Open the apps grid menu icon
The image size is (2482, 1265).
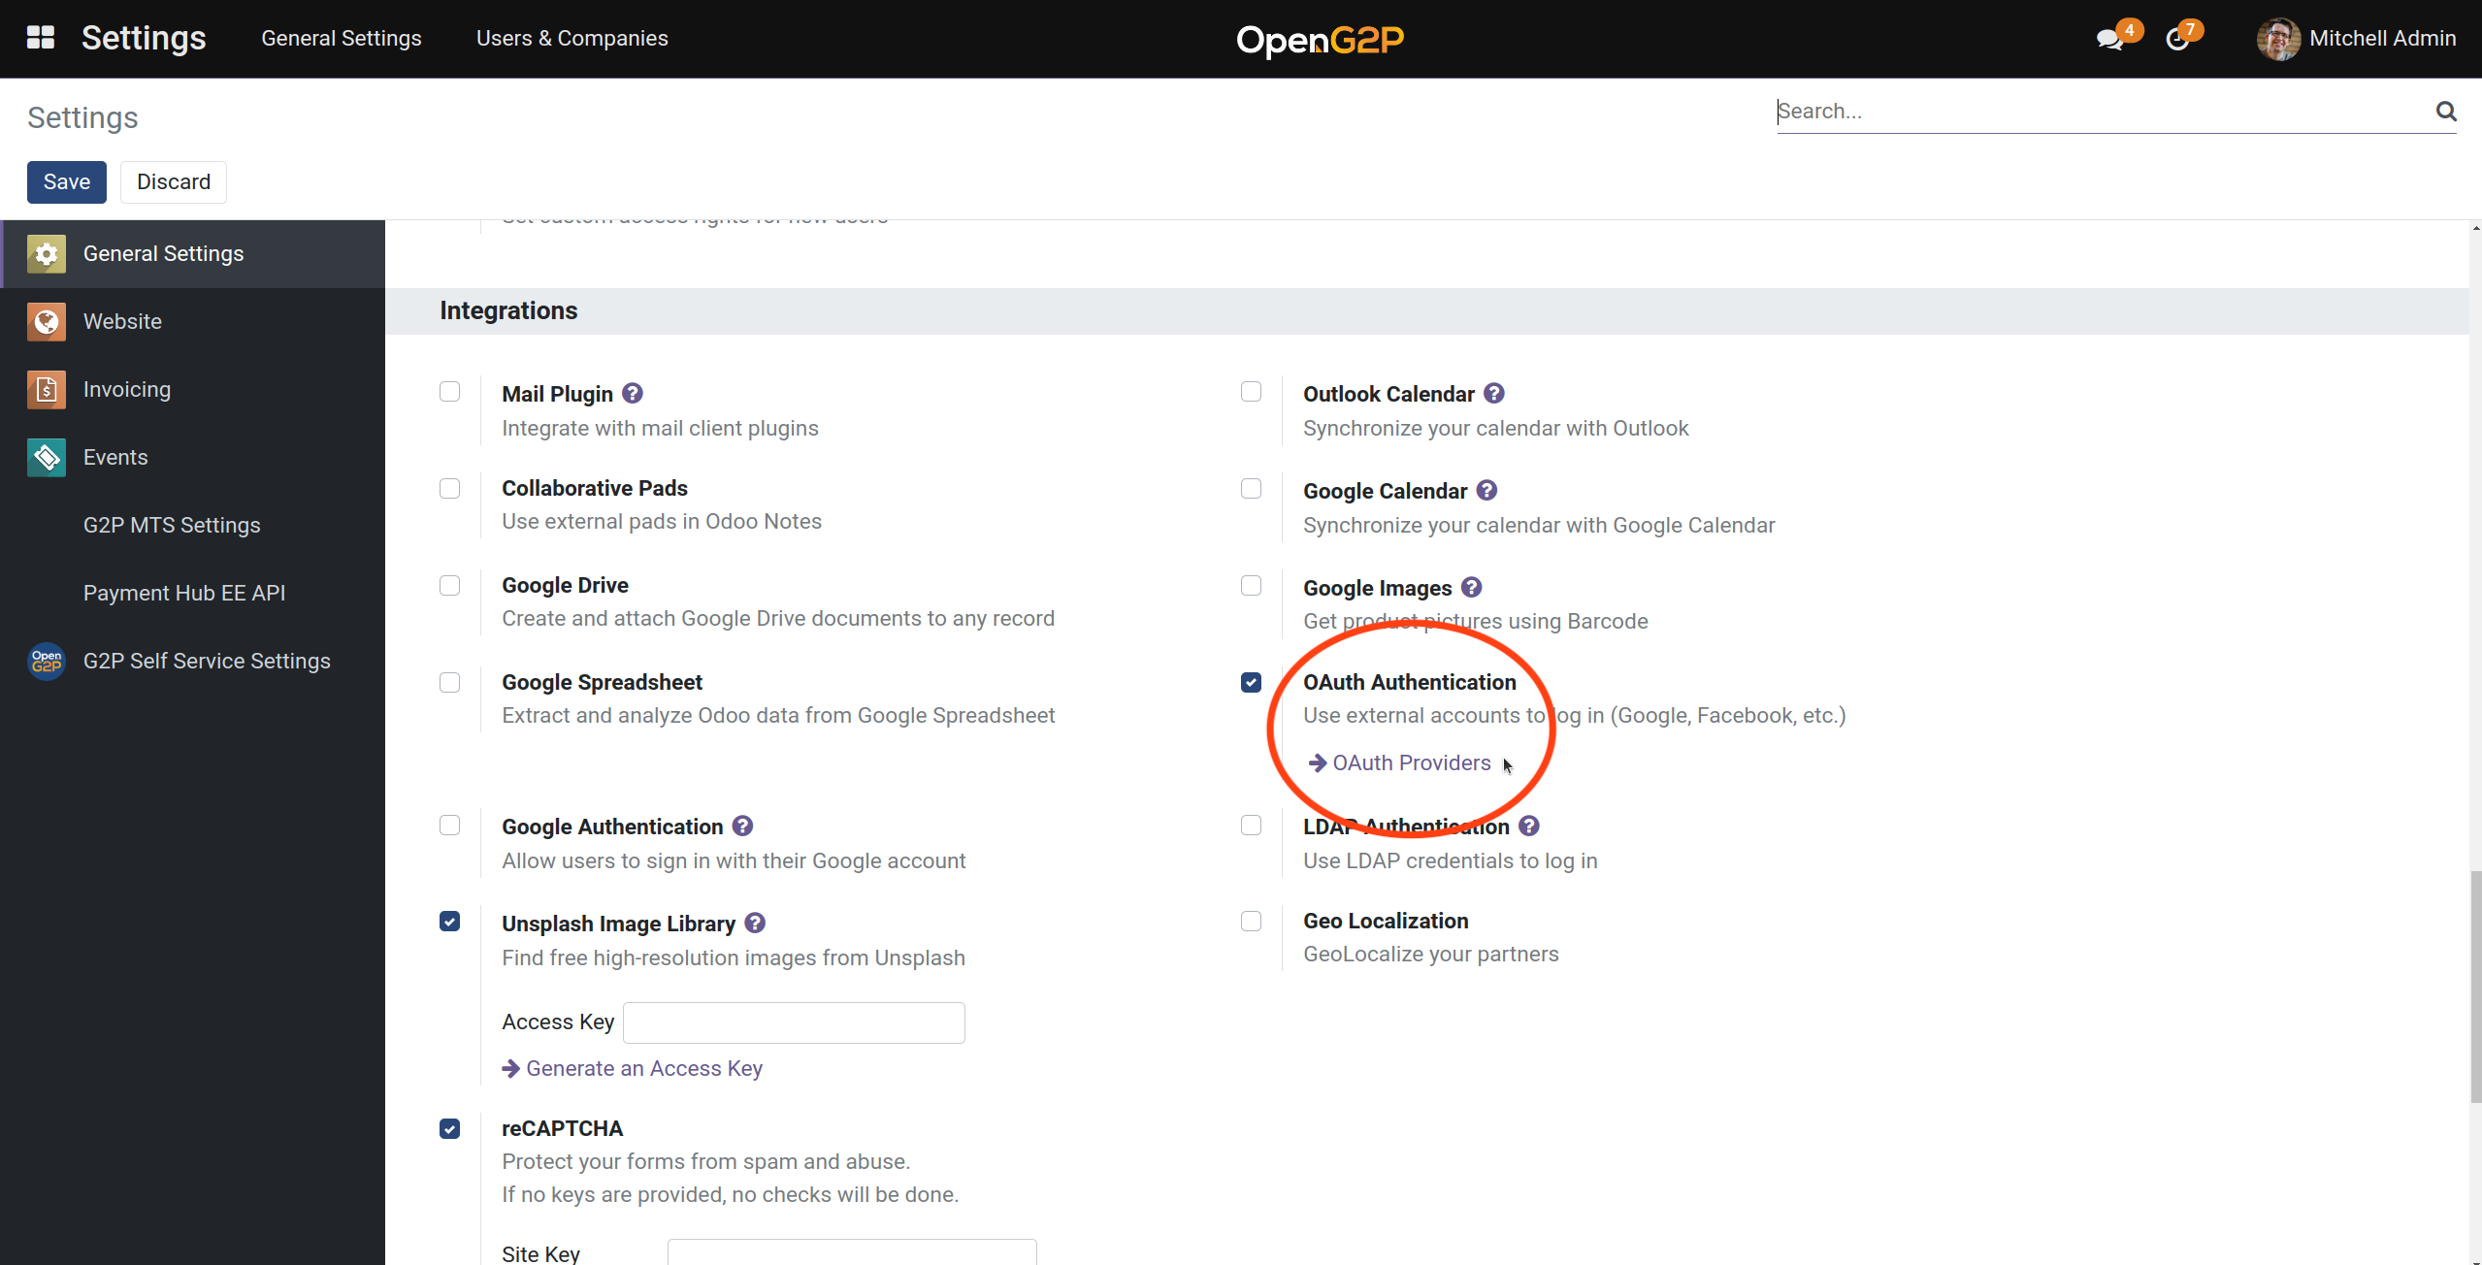point(40,38)
